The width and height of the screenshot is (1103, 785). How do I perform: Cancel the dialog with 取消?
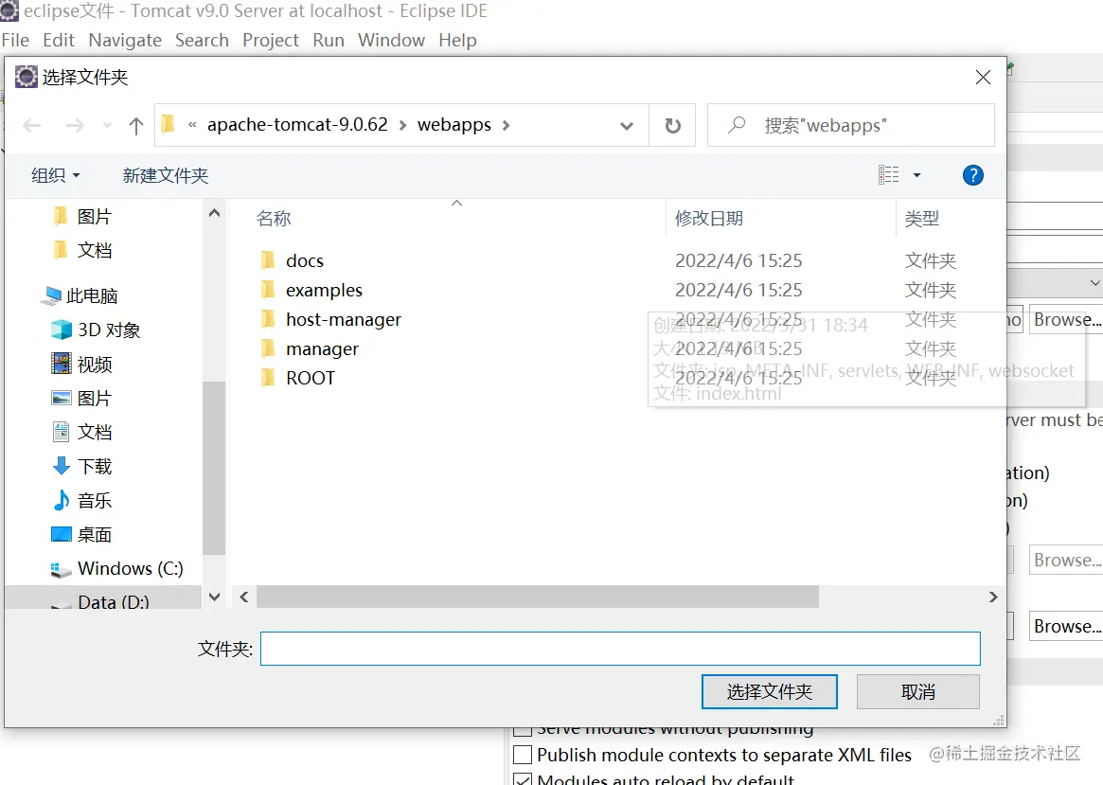coord(918,691)
